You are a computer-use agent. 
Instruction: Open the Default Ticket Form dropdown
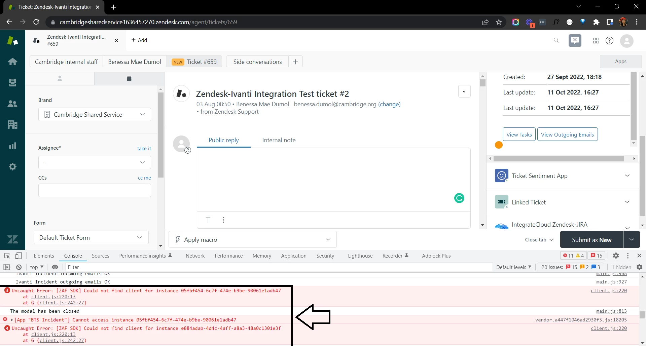[91, 237]
